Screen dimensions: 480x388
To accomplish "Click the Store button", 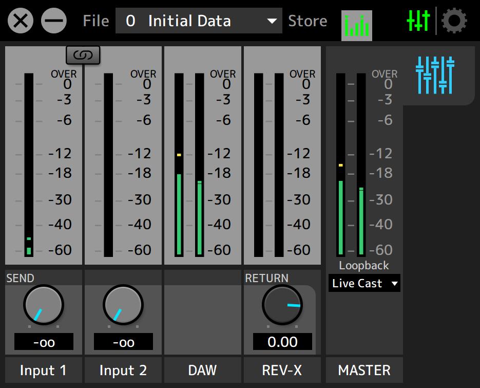I will [308, 21].
